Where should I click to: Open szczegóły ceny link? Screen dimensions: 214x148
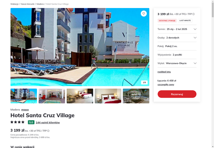point(166,85)
